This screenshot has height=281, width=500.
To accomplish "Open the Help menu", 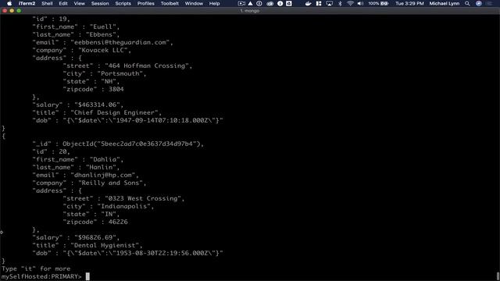I will click(x=214, y=3).
